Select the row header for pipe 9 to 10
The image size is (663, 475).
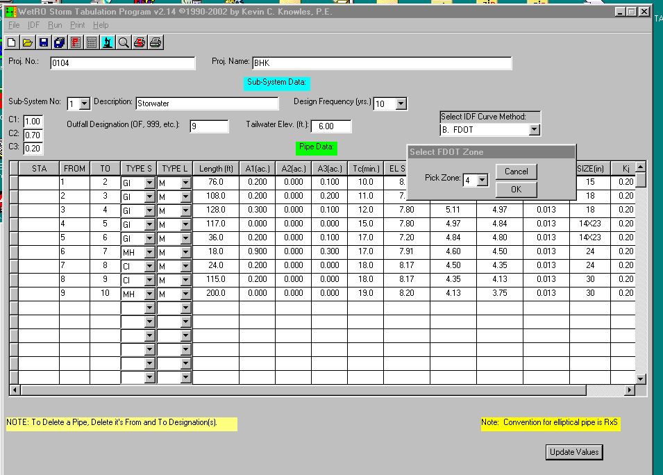tap(14, 293)
